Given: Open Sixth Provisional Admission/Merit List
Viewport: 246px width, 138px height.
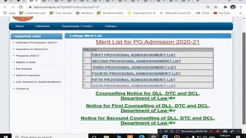Looking at the screenshot, I should pos(134,86).
